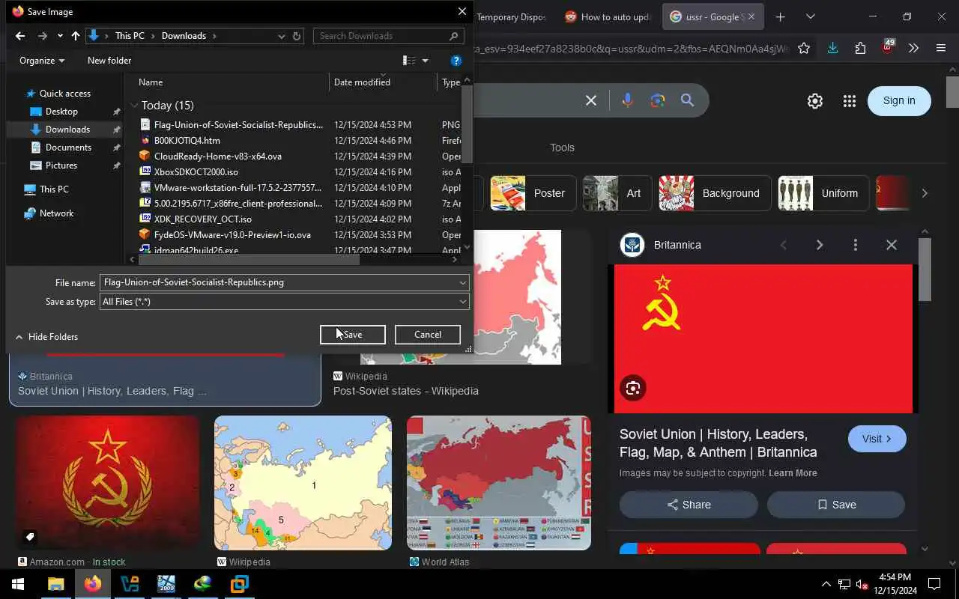
Task: Select XDK_RECOVERY_OCT.iso file
Action: point(202,219)
